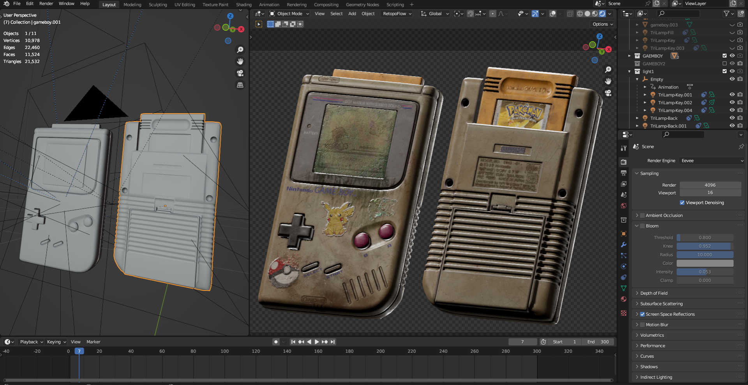Play the animation forward
The image size is (748, 385).
coord(317,342)
